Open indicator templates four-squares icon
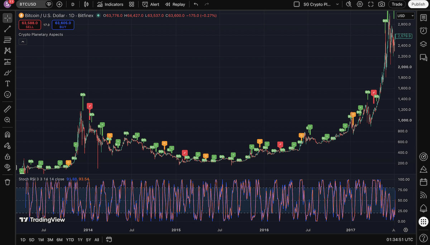430x245 pixels. 132,4
